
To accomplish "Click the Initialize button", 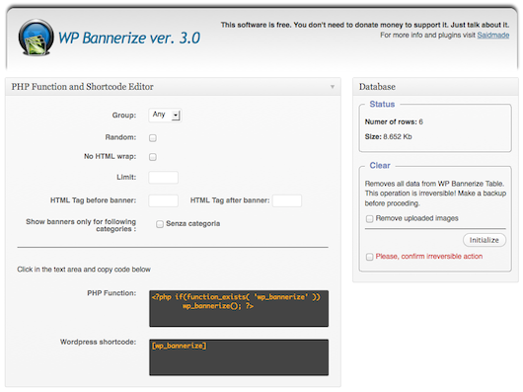I will [x=484, y=240].
